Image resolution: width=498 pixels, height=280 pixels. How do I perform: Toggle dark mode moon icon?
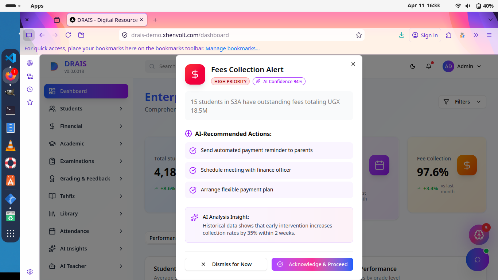click(413, 66)
